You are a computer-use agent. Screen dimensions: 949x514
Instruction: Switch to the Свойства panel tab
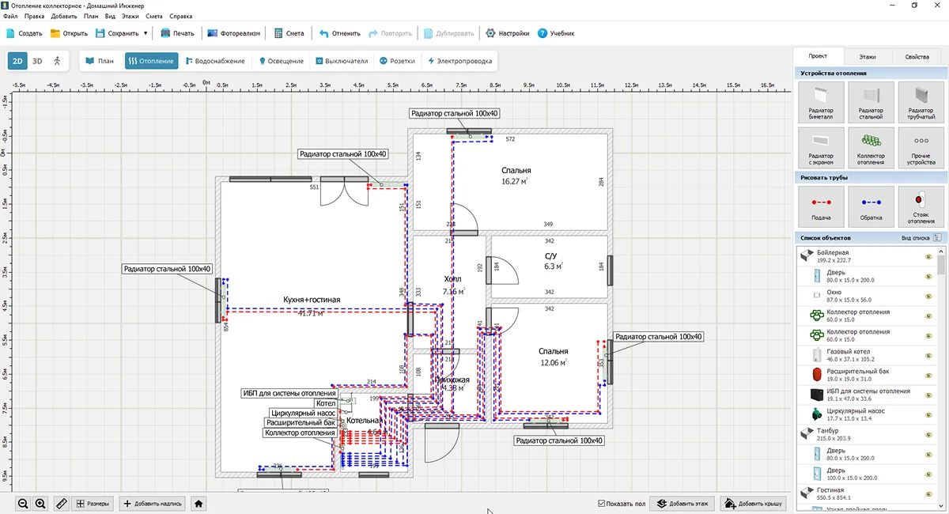[917, 57]
